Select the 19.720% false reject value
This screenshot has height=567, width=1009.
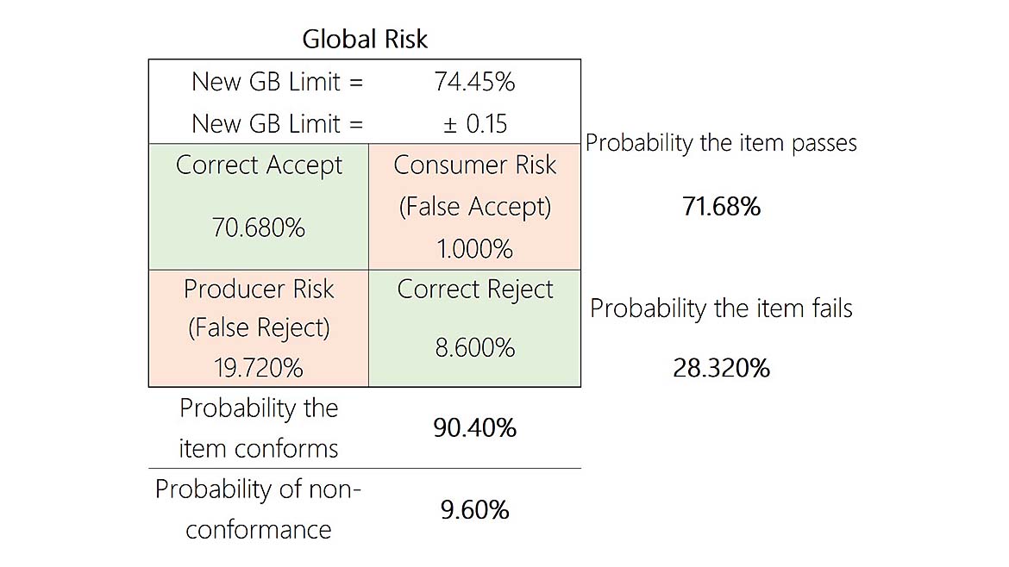click(x=259, y=369)
